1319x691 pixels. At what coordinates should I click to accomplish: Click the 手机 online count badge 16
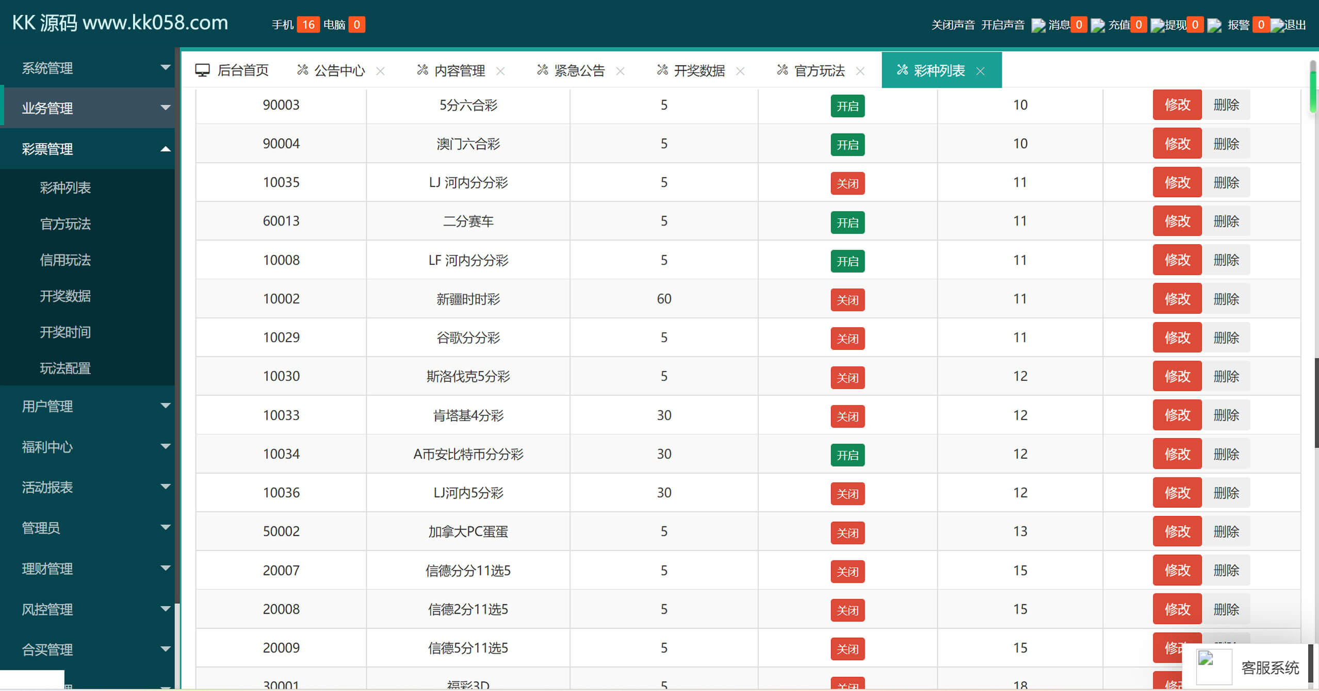[308, 25]
